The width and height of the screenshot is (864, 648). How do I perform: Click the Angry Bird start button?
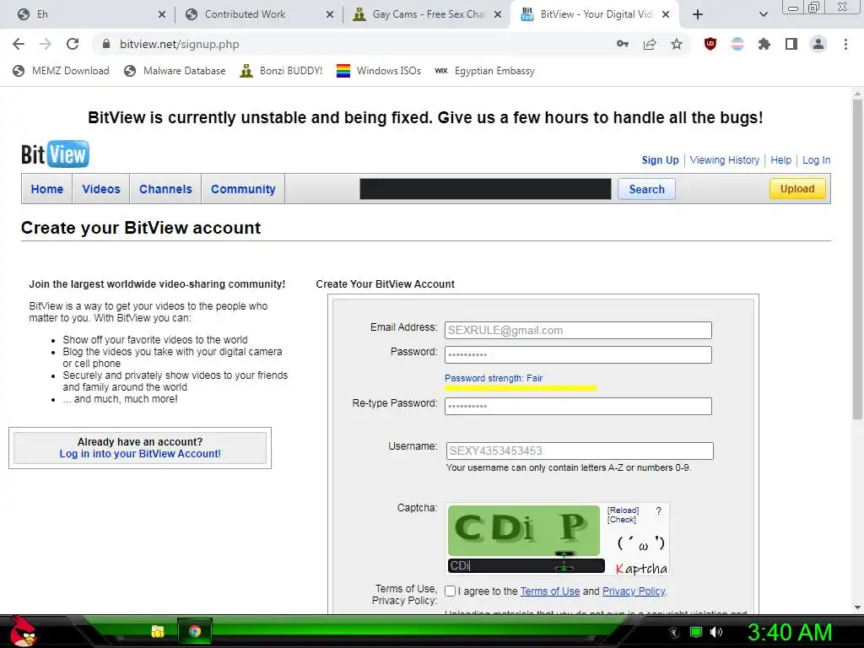click(x=23, y=631)
